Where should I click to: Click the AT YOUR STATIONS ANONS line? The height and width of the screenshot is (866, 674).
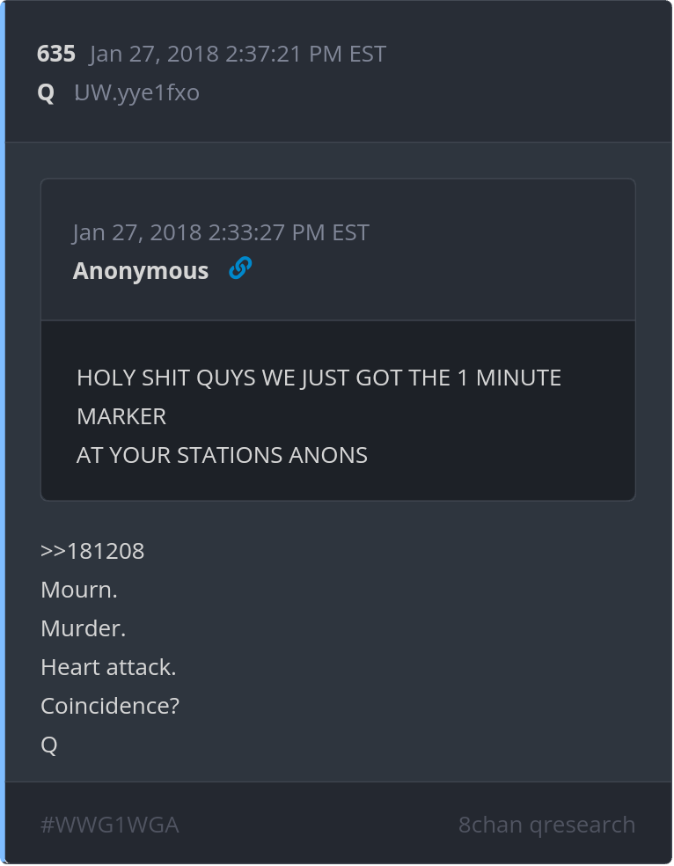coord(222,456)
